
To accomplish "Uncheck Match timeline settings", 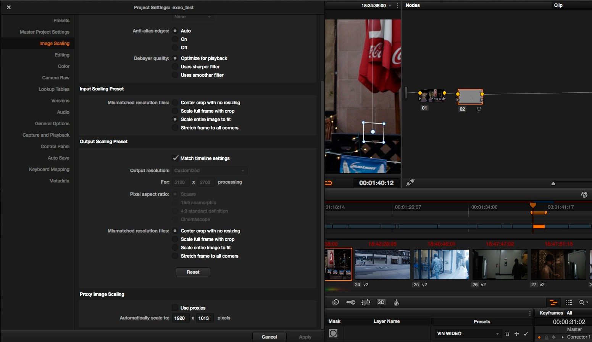I will 175,158.
